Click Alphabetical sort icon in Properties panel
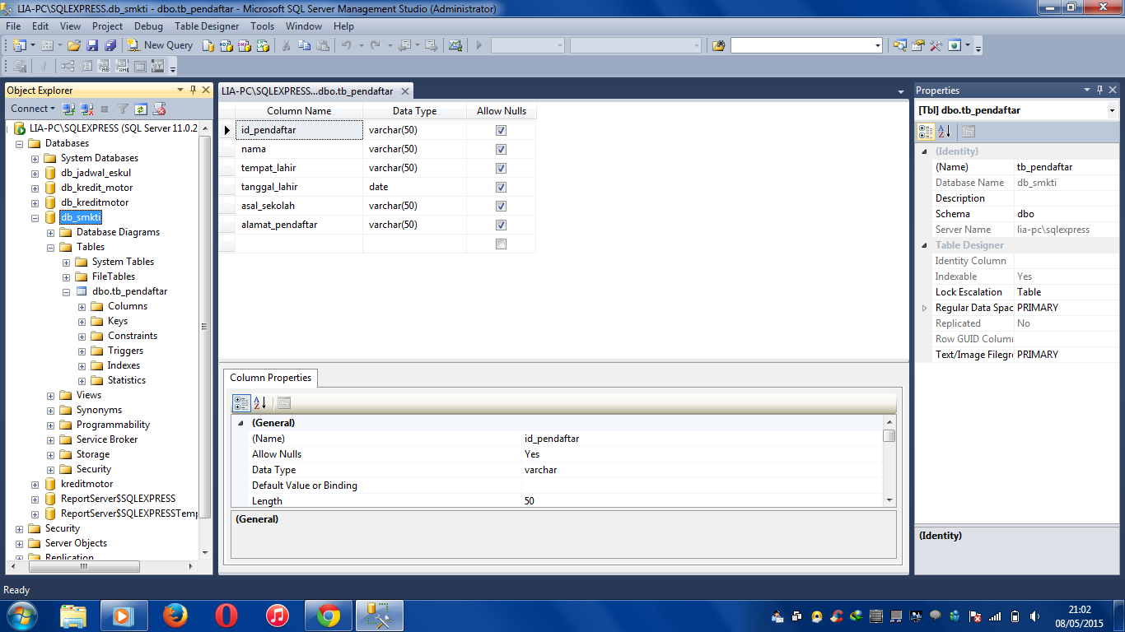Screen dimensions: 1125x632 click(x=944, y=131)
